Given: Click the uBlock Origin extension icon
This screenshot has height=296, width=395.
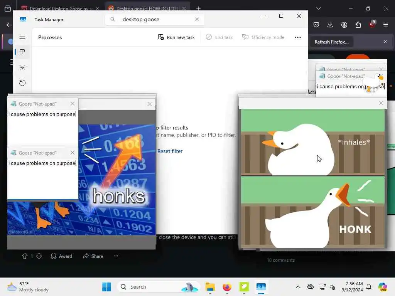Looking at the screenshot, I should click(x=372, y=24).
